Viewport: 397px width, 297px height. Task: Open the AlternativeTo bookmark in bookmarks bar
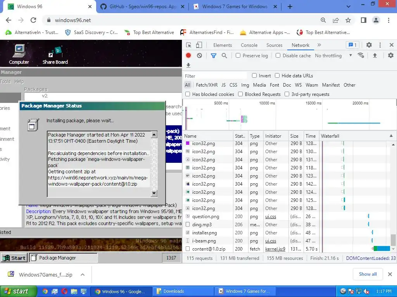click(32, 32)
